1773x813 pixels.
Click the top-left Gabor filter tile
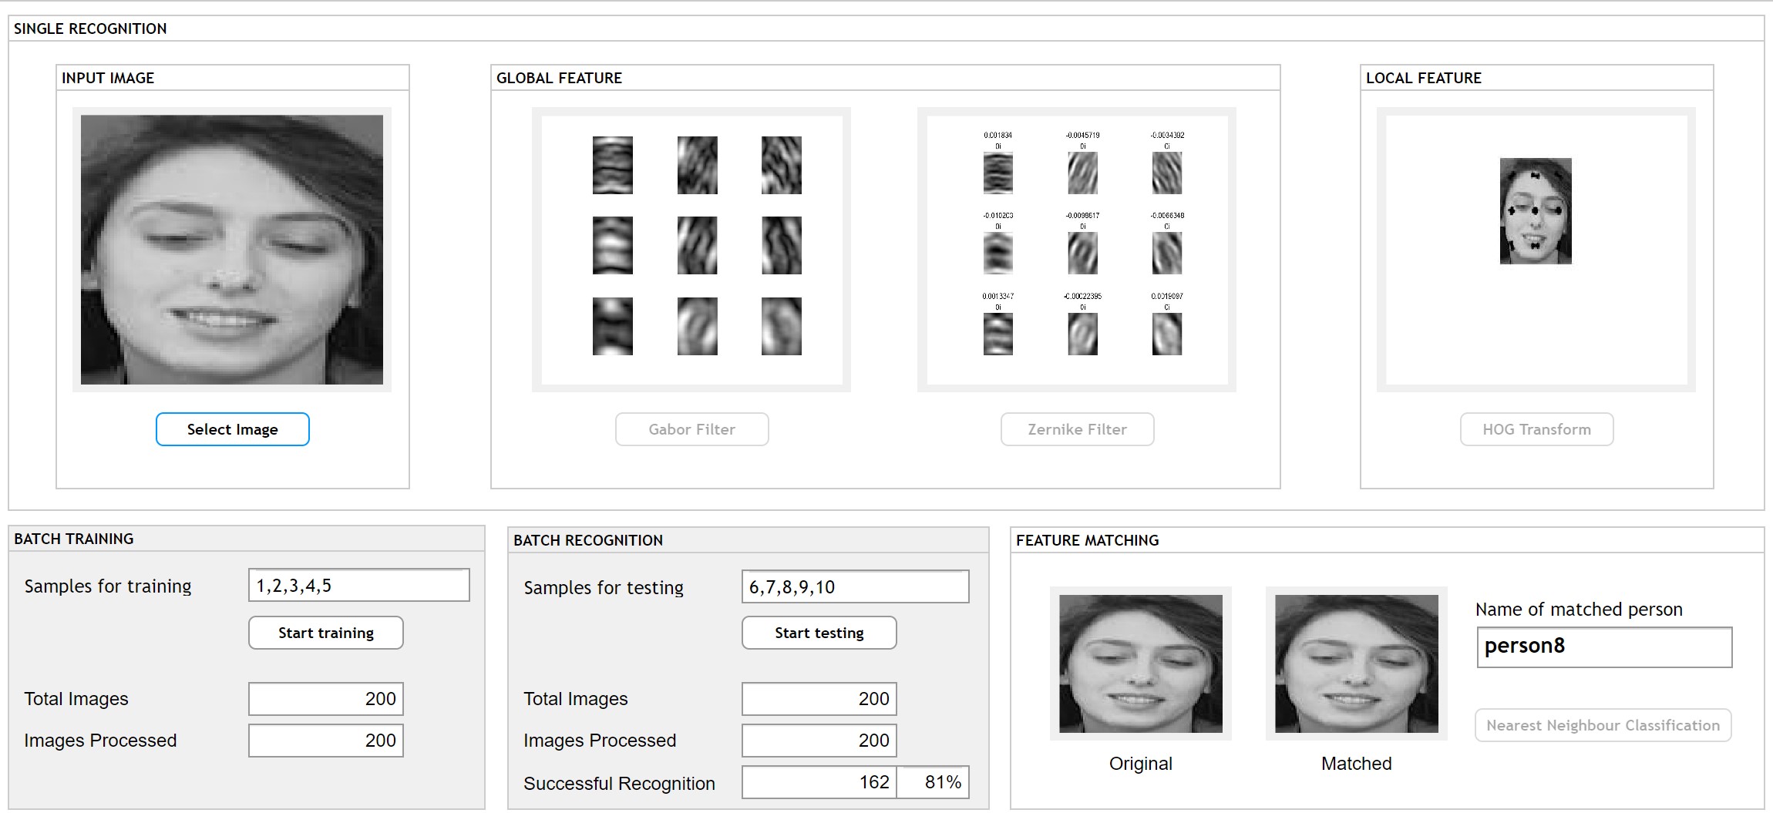tap(612, 165)
